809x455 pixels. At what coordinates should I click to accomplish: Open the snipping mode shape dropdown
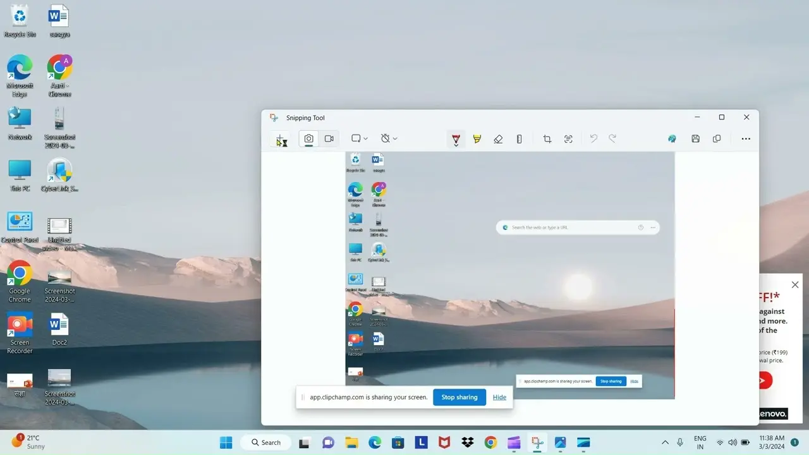(x=360, y=139)
